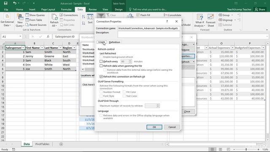This screenshot has height=152, width=270.
Task: Sort A to Z ascending
Action: coord(84,16)
